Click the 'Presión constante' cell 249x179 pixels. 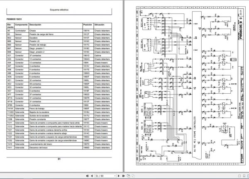[56, 119]
